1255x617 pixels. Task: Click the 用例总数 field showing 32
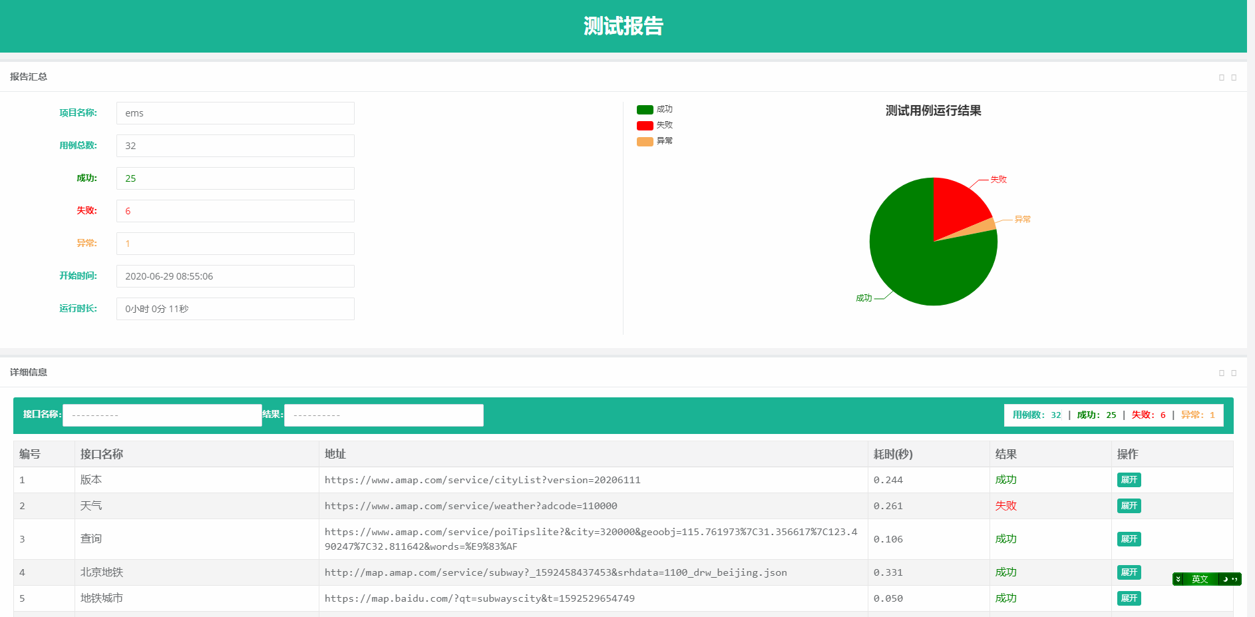tap(236, 146)
